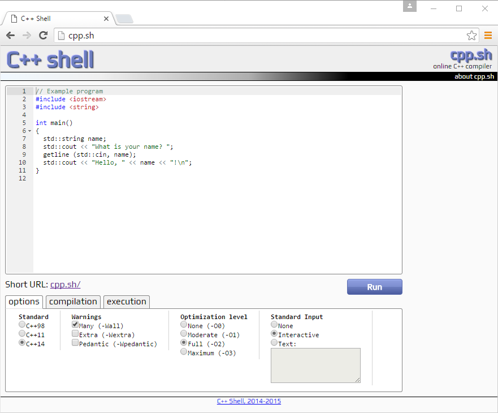Select Moderate (-O1) optimization

coord(184,333)
